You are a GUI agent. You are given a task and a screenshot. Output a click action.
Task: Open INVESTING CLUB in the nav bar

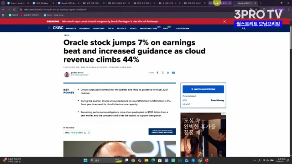click(x=149, y=28)
